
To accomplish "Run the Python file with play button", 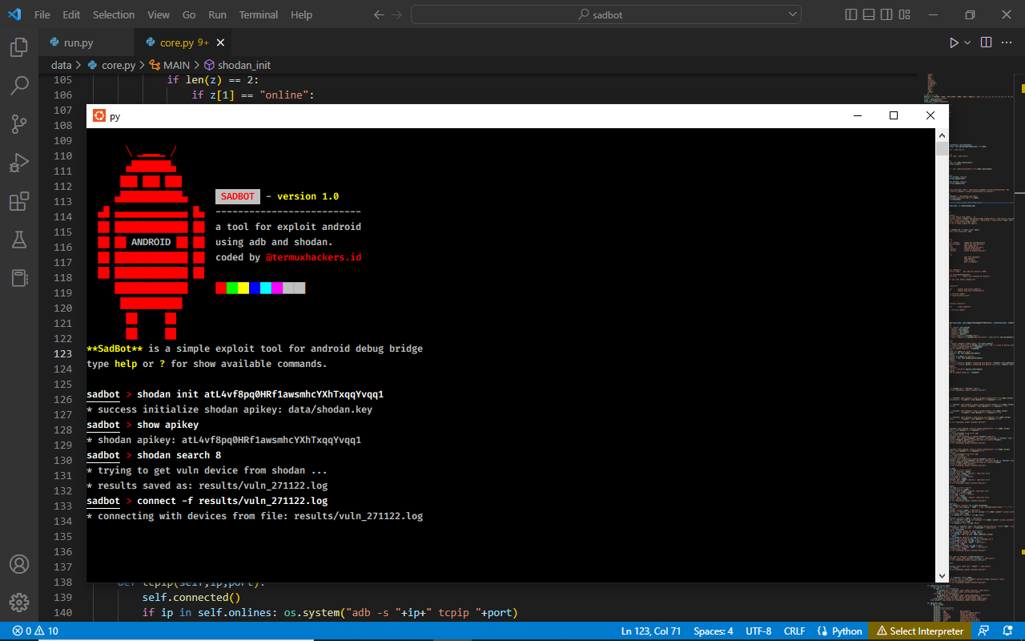I will (954, 42).
